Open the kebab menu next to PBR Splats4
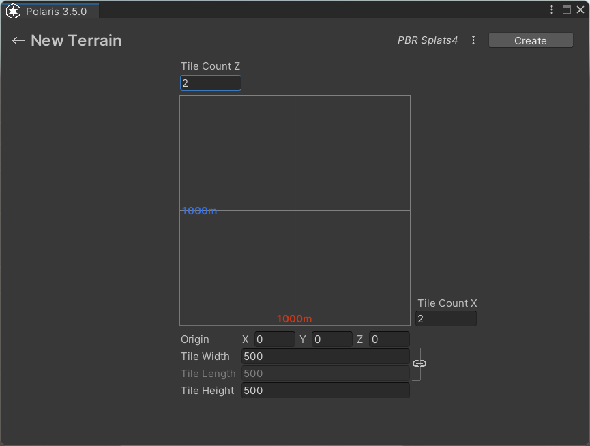 click(473, 40)
